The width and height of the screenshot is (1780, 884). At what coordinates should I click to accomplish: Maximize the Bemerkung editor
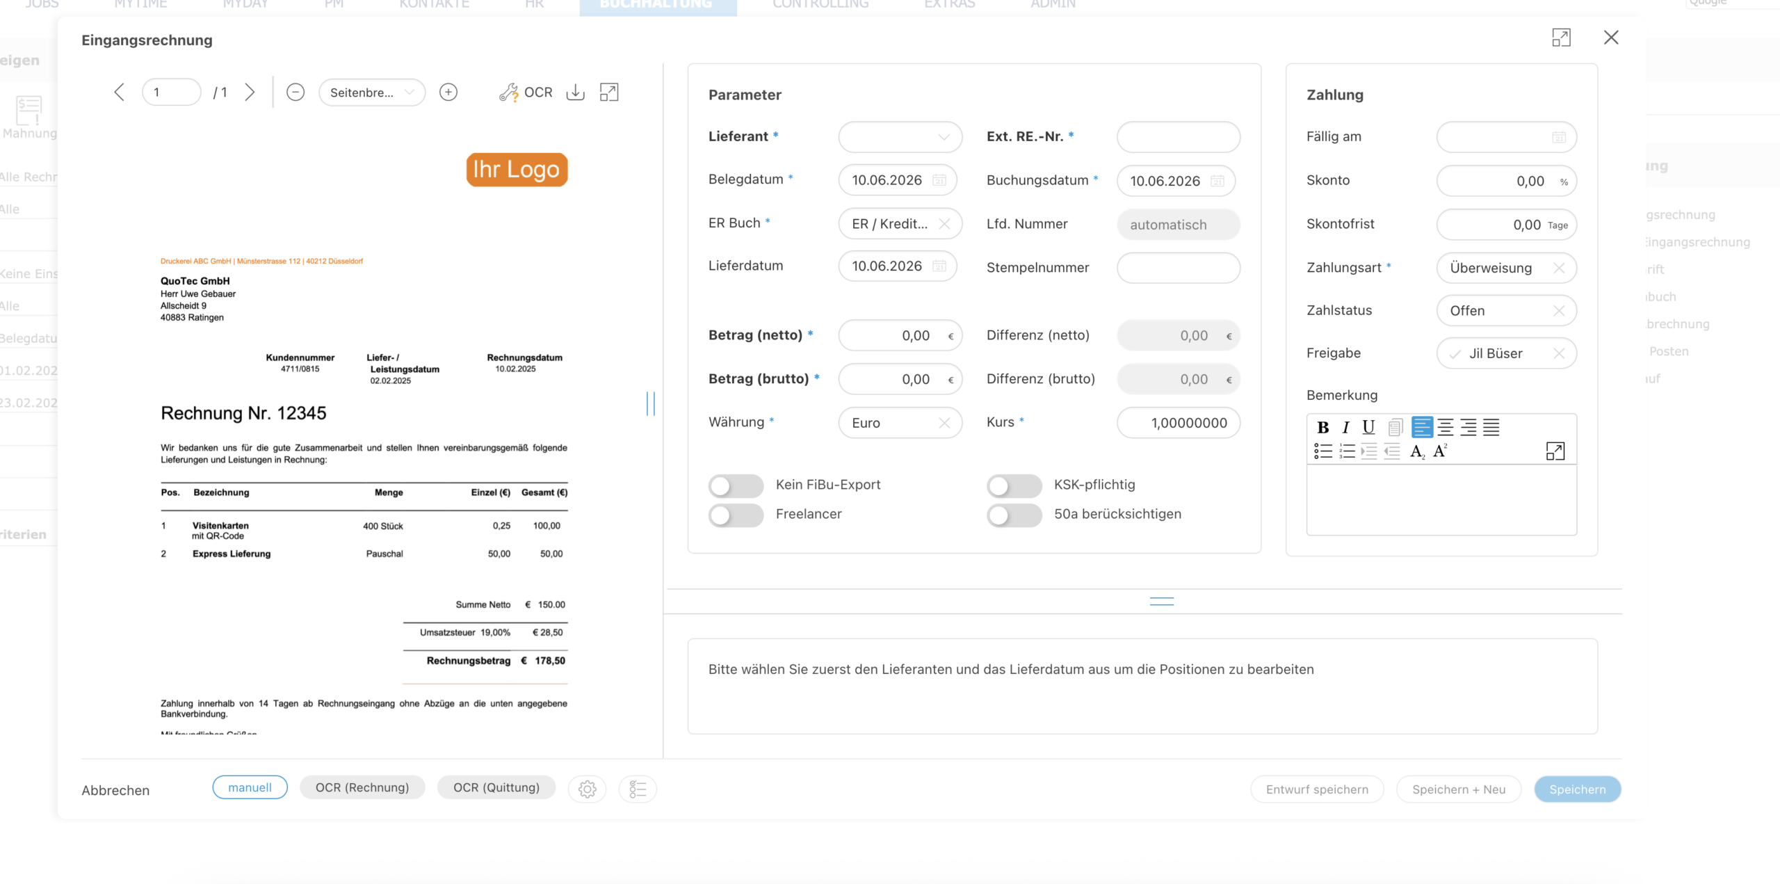coord(1555,451)
